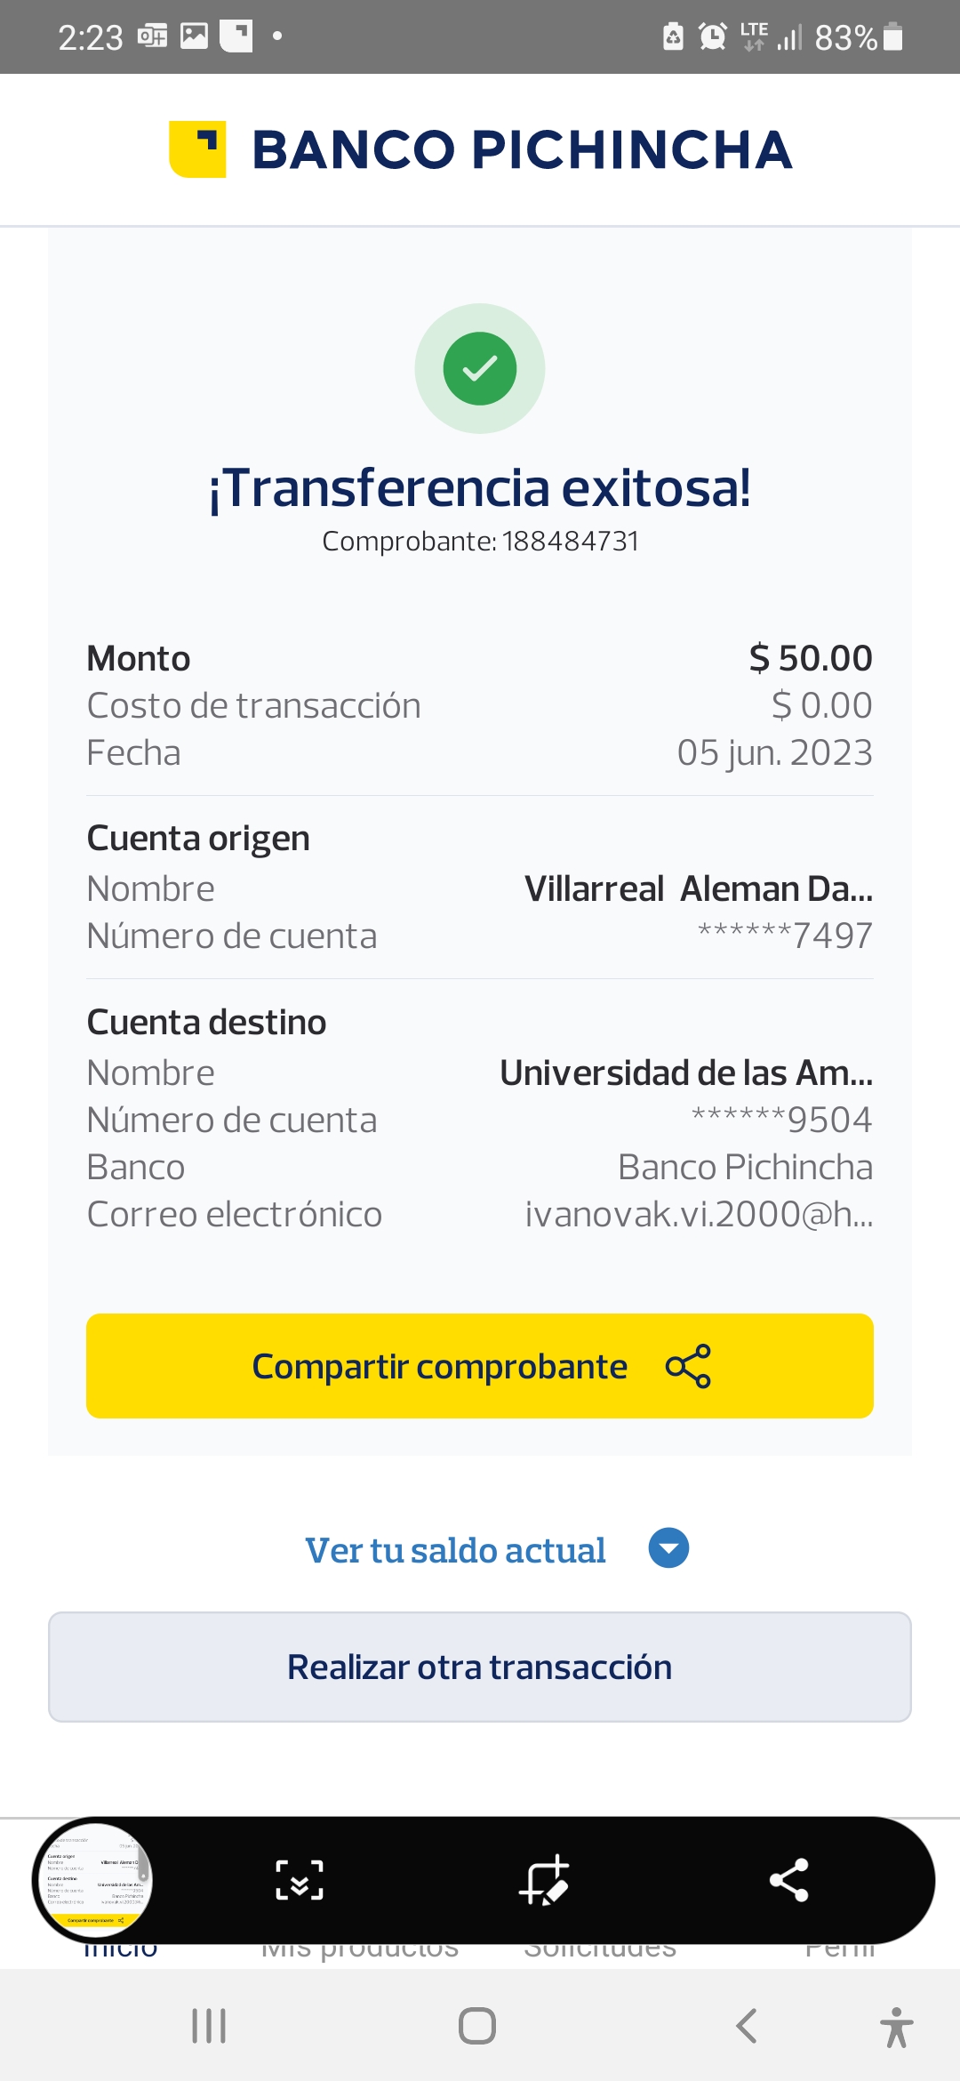
Task: Tap the battery indicator in status bar
Action: (x=893, y=37)
